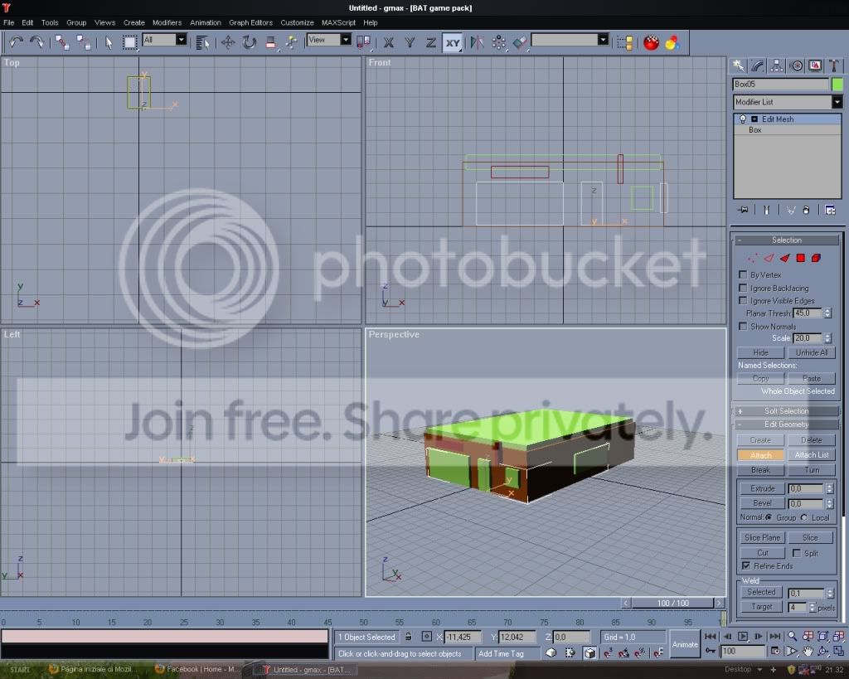
Task: Toggle the Split checkbox
Action: (x=797, y=553)
